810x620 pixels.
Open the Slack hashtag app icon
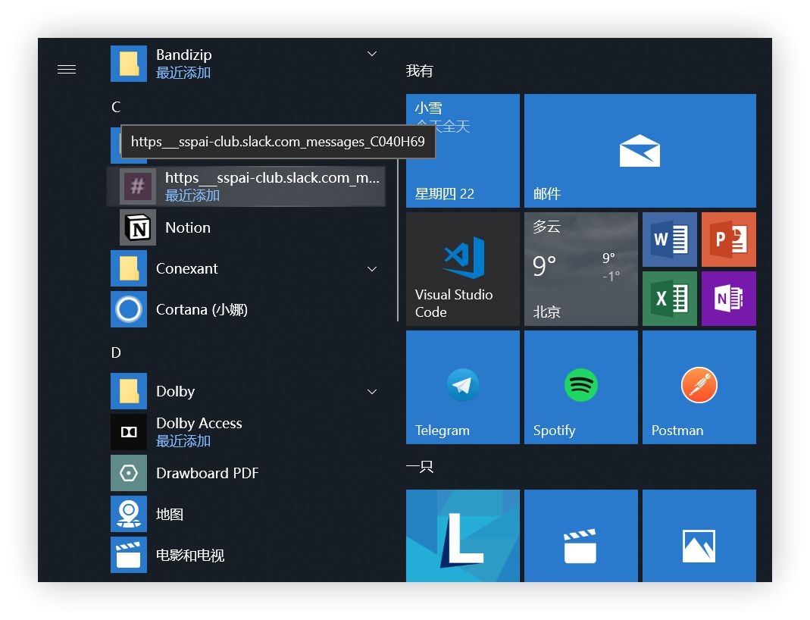137,186
